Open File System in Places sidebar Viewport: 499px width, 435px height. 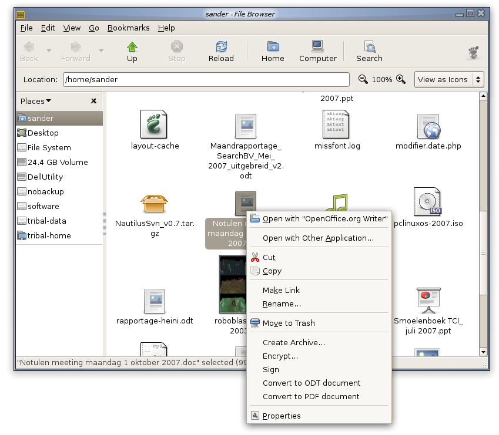point(59,147)
